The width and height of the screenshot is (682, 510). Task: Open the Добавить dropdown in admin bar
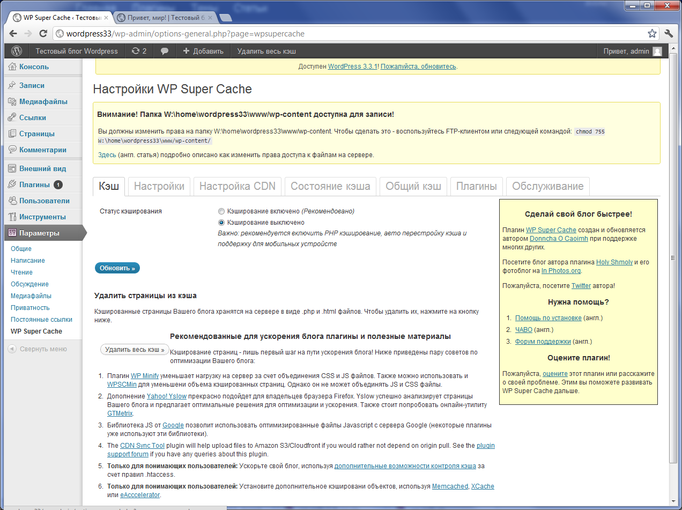[203, 51]
